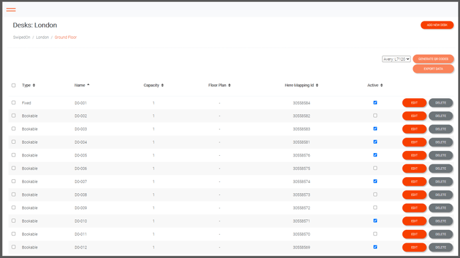Open the Avery L7120 label dropdown
Image resolution: width=460 pixels, height=258 pixels.
(396, 59)
